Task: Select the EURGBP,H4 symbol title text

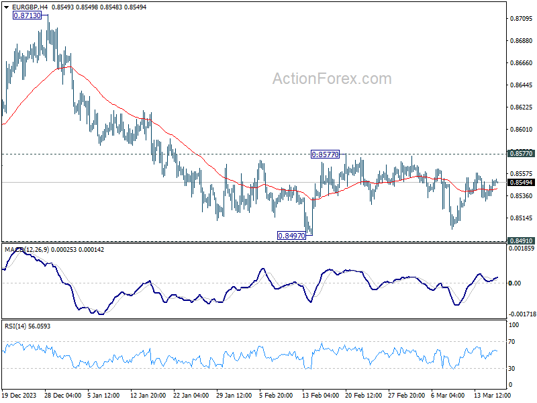Action: [30, 7]
